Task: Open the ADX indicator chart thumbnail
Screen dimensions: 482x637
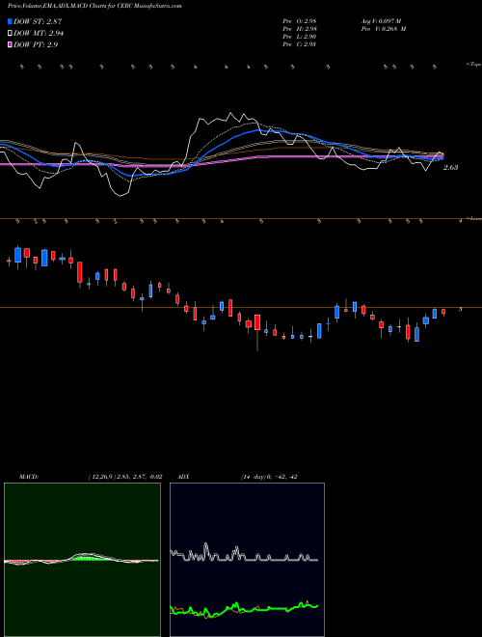Action: click(x=247, y=560)
